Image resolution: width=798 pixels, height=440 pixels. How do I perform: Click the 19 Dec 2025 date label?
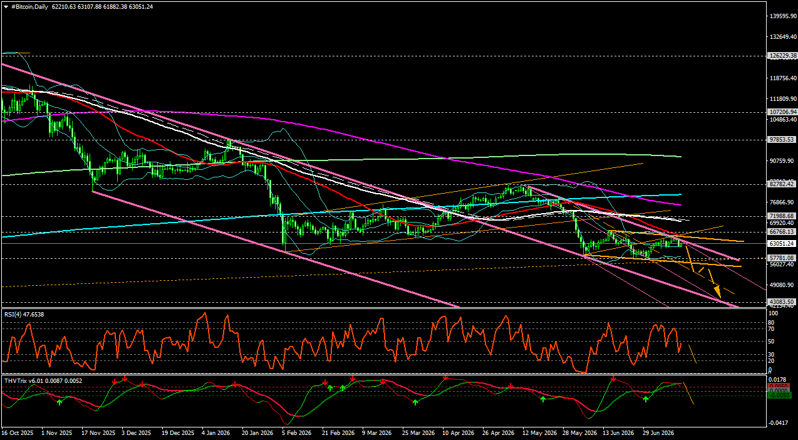177,433
